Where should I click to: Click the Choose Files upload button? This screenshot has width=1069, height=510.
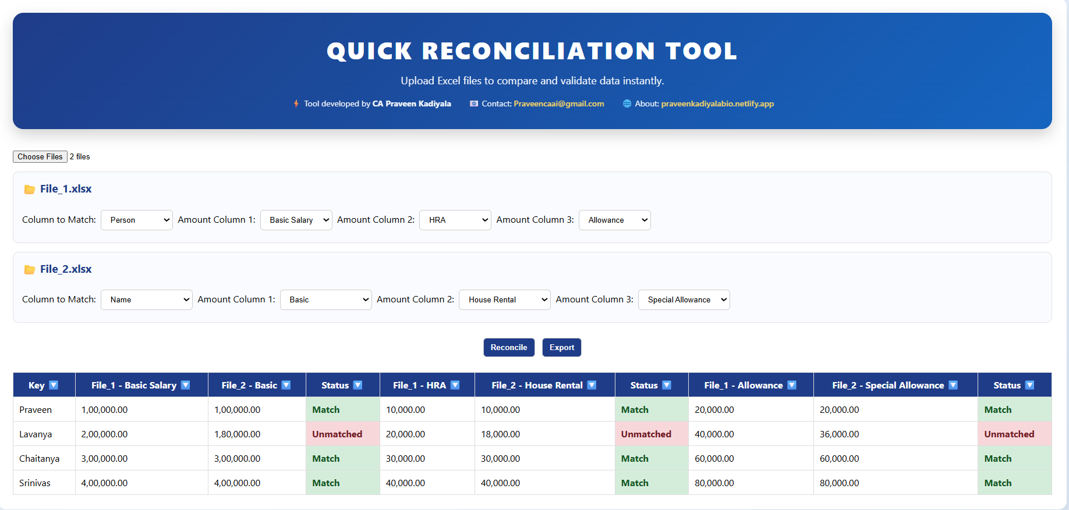pos(40,156)
